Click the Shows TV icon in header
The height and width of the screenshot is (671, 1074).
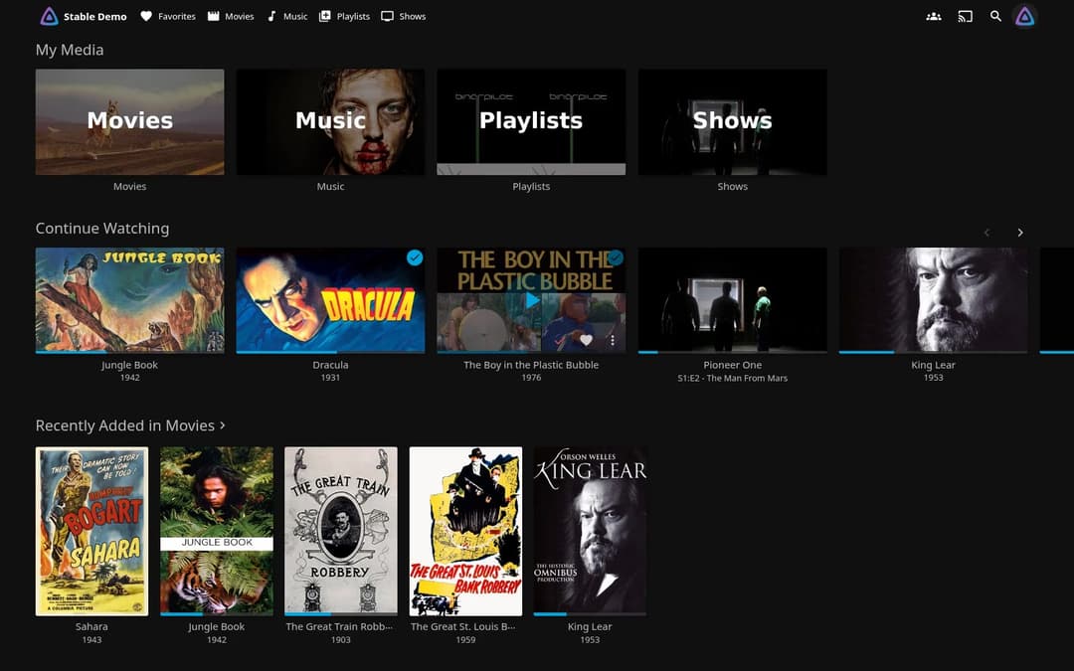tap(387, 16)
